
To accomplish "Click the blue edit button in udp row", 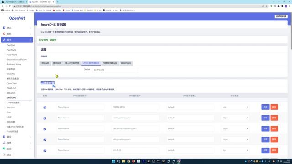I will [x=266, y=107].
